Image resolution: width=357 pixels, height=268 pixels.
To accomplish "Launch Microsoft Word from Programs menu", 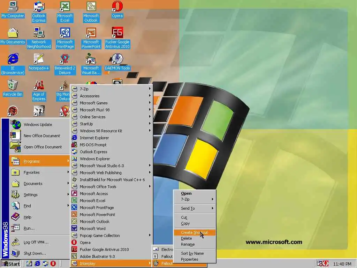I will click(111, 229).
